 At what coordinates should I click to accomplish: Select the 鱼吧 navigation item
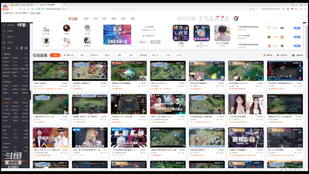(133, 19)
